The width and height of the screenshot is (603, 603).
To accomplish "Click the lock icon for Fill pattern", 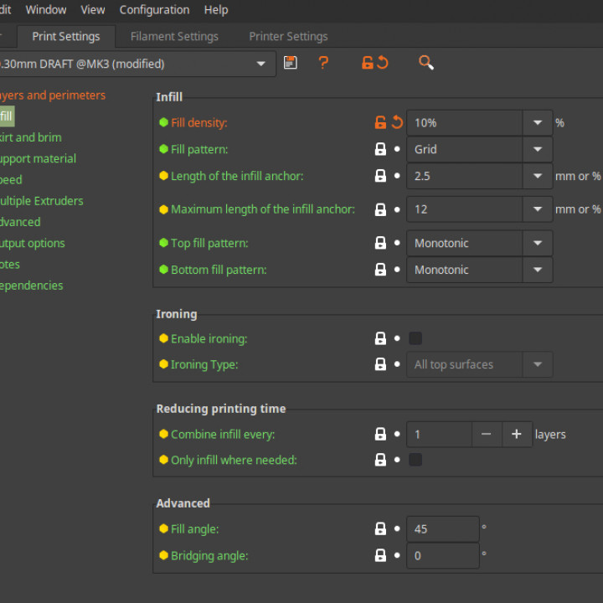I will [x=380, y=149].
